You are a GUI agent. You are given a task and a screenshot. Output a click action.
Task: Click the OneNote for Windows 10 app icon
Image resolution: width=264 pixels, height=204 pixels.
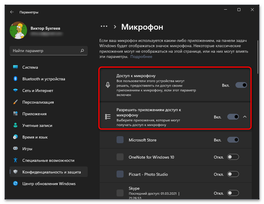point(120,157)
